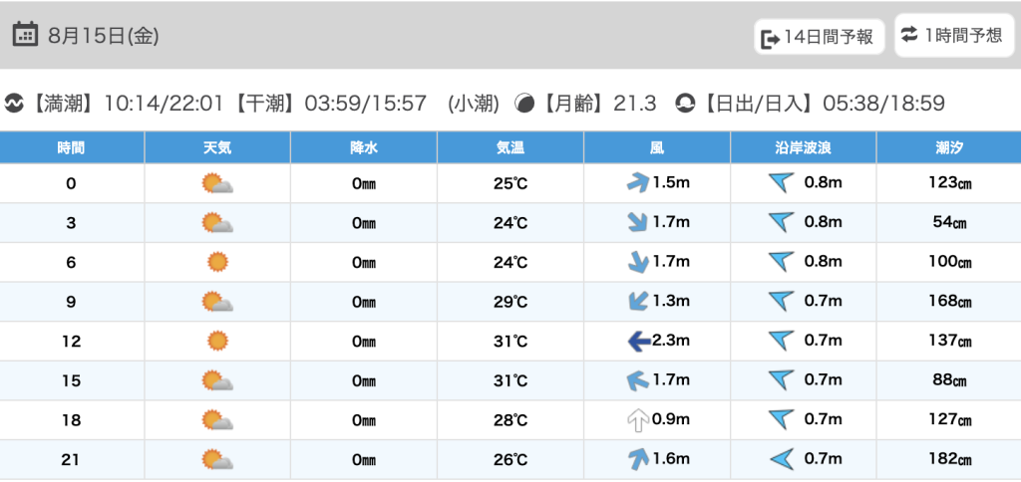This screenshot has width=1021, height=482.
Task: Click the sunny weather icon at 12 o'clock row
Action: tap(217, 342)
